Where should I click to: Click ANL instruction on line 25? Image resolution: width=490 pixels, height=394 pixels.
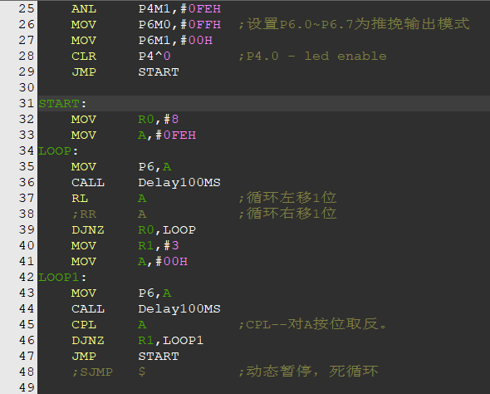[x=84, y=9]
